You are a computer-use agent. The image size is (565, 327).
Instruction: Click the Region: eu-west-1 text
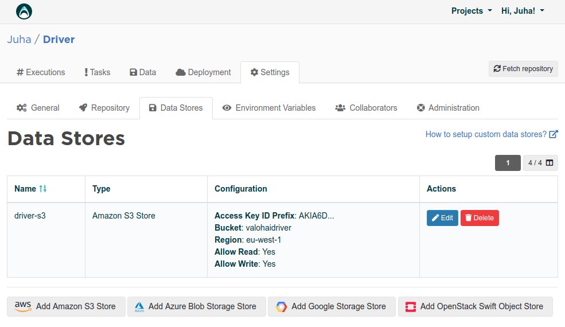[x=248, y=240]
